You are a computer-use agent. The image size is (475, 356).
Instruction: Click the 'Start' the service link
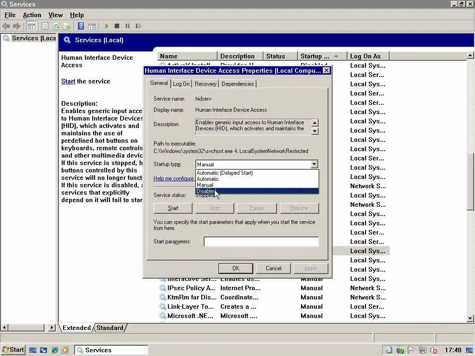tap(68, 82)
